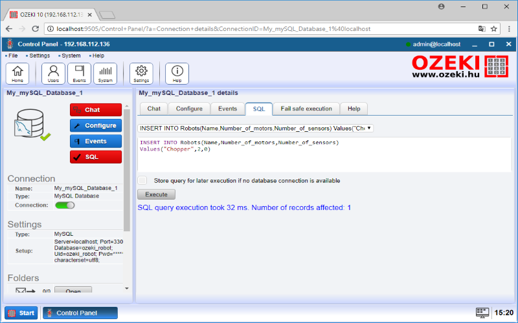This screenshot has width=518, height=323.
Task: Click the translate page icon in address bar
Action: pyautogui.click(x=482, y=28)
